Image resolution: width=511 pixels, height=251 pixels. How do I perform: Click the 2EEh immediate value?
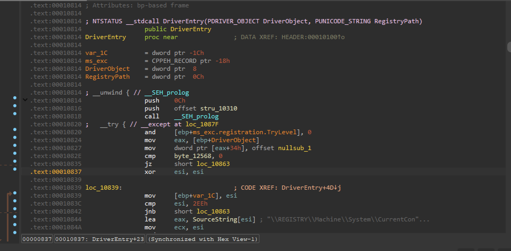tap(200, 203)
